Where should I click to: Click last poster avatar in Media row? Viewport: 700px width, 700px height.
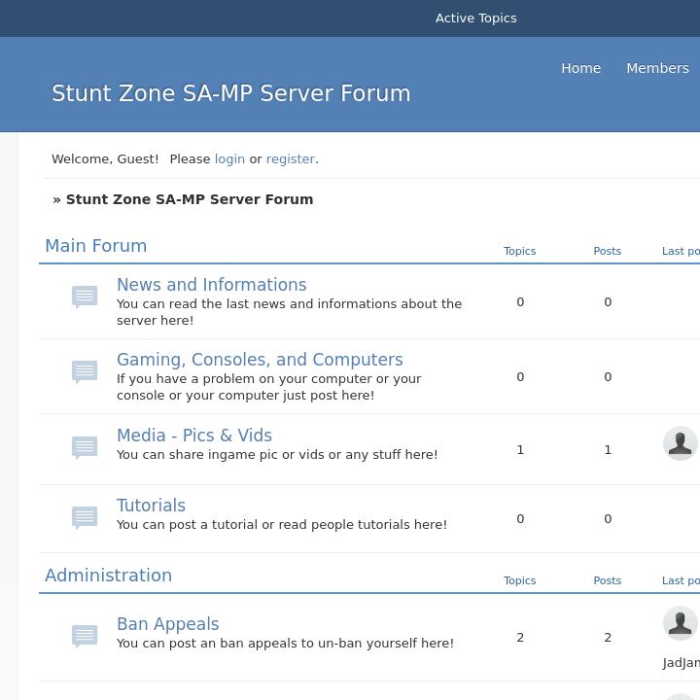[680, 443]
